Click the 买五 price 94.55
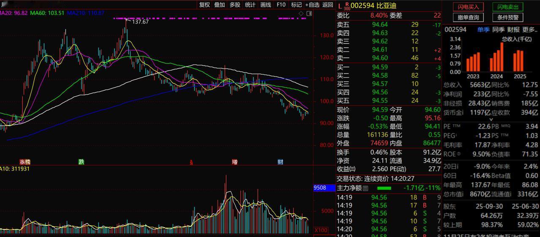540x237 pixels. click(380, 100)
